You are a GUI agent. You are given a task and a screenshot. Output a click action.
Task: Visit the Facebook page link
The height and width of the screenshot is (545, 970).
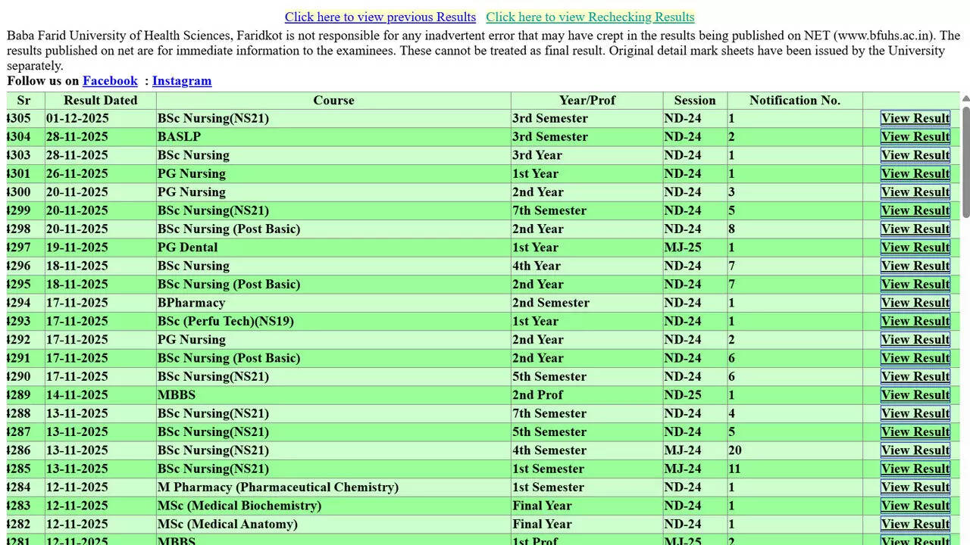pyautogui.click(x=110, y=81)
